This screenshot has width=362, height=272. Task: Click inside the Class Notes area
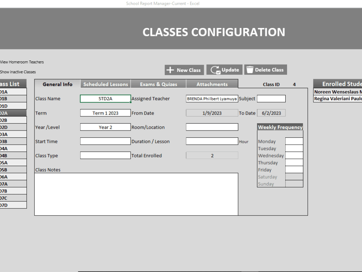click(136, 194)
